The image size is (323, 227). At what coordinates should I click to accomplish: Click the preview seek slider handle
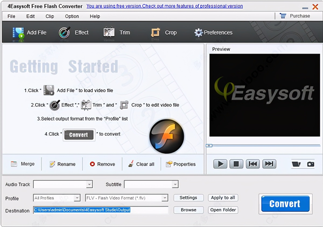pyautogui.click(x=209, y=145)
